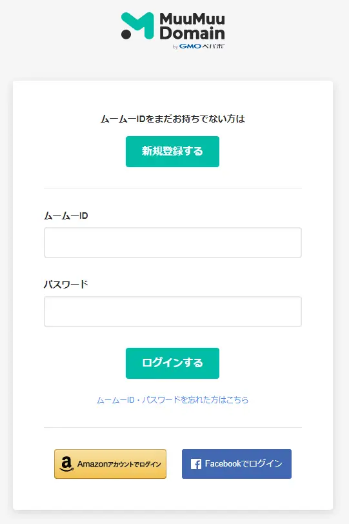Focus the パスワード text field
The width and height of the screenshot is (349, 524).
pos(173,312)
